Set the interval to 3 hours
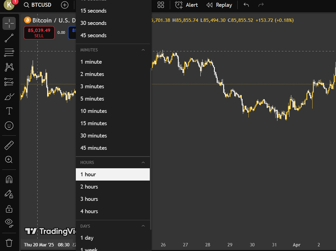 [113, 199]
